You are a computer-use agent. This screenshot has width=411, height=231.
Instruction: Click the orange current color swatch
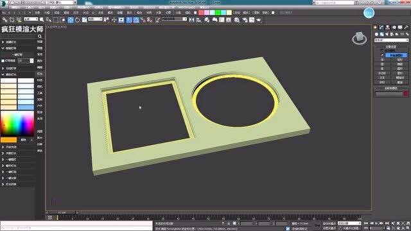click(x=8, y=140)
